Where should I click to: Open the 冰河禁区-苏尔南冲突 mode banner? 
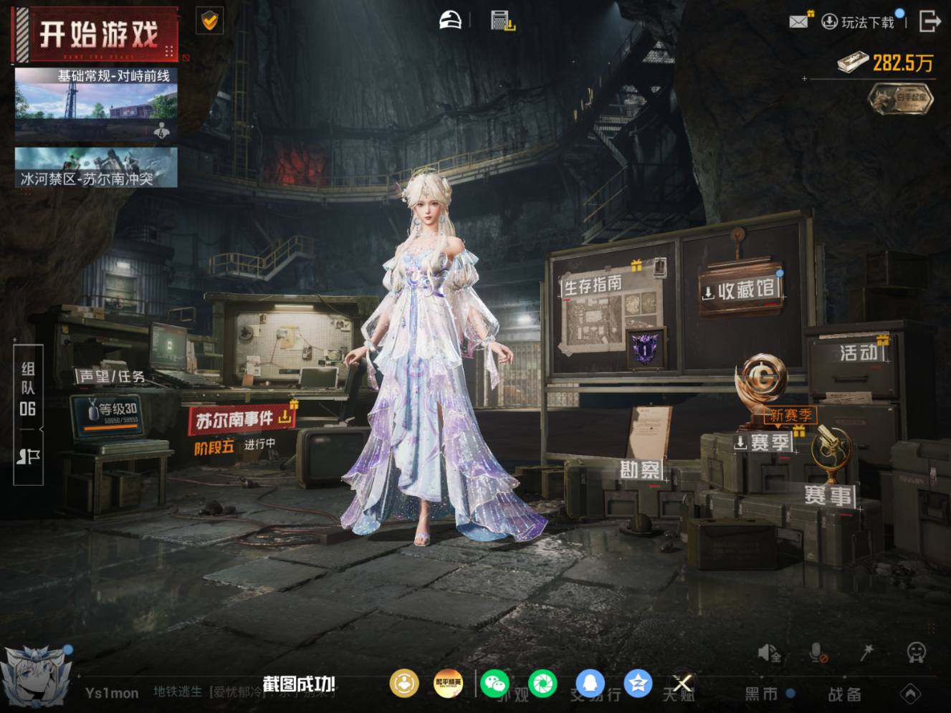point(96,168)
